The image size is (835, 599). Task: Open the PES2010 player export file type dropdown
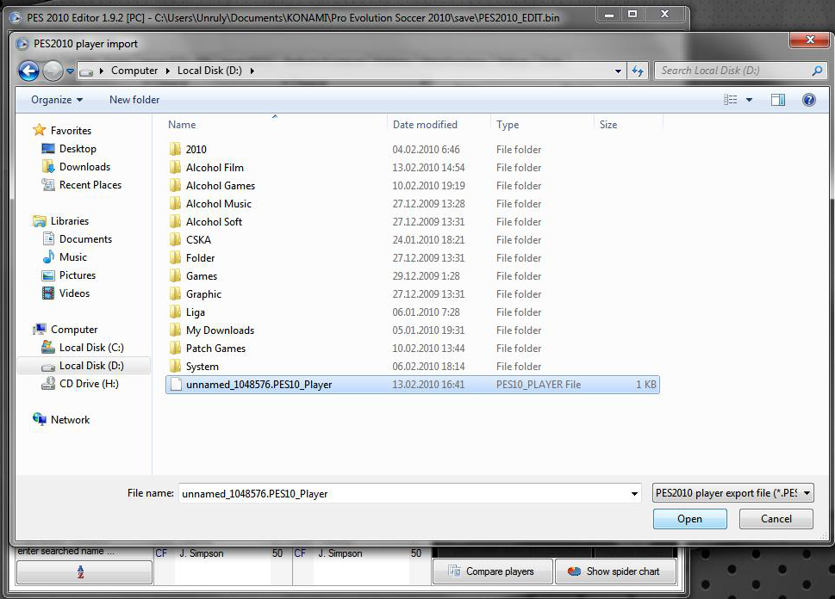click(x=732, y=493)
